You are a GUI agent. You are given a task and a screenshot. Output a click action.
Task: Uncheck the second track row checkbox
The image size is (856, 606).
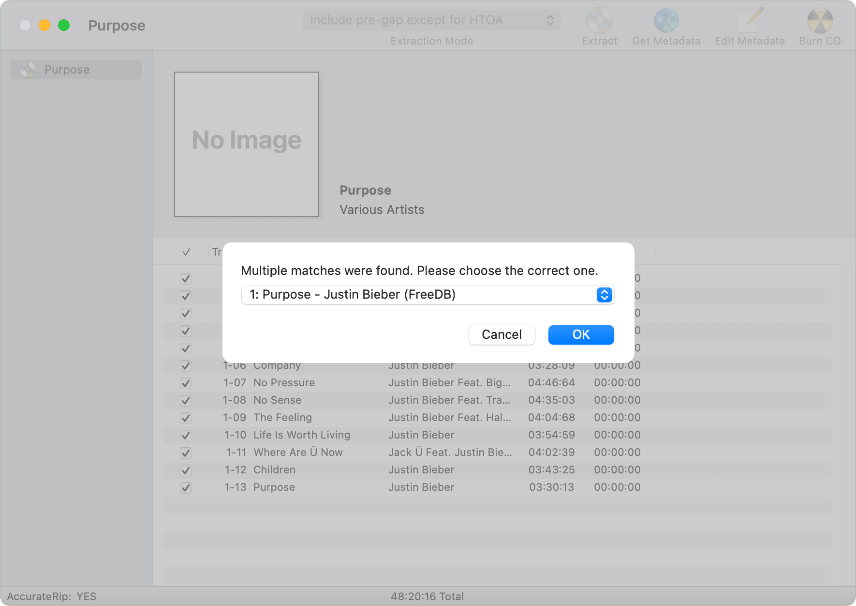[186, 296]
